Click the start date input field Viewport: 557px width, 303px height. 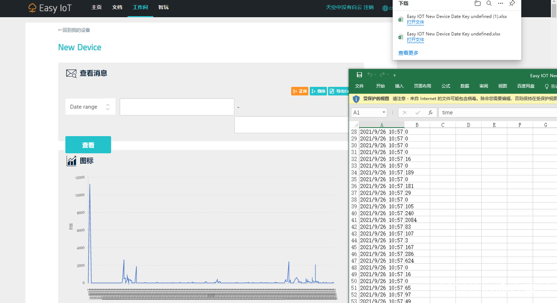177,107
